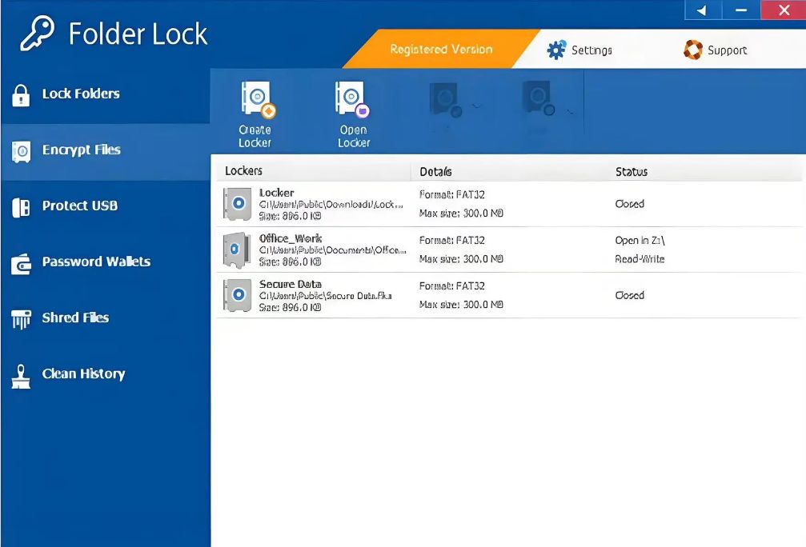Open Support via the lifebuoy icon
This screenshot has height=547, width=806.
(693, 50)
